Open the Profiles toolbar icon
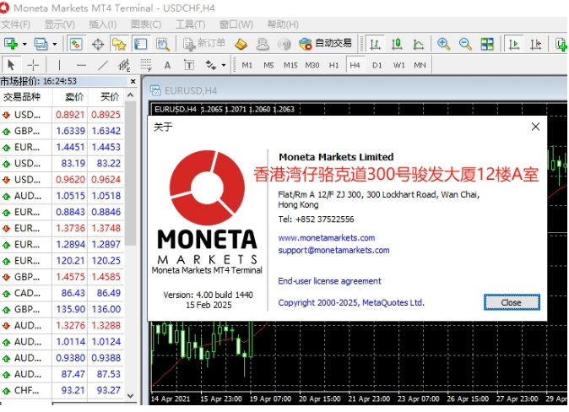The height and width of the screenshot is (412, 569). click(41, 44)
